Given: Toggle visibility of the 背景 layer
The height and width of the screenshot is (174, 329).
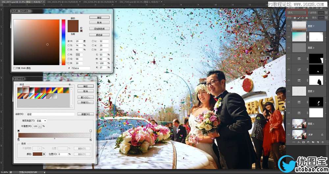Looking at the screenshot, I should (289, 135).
